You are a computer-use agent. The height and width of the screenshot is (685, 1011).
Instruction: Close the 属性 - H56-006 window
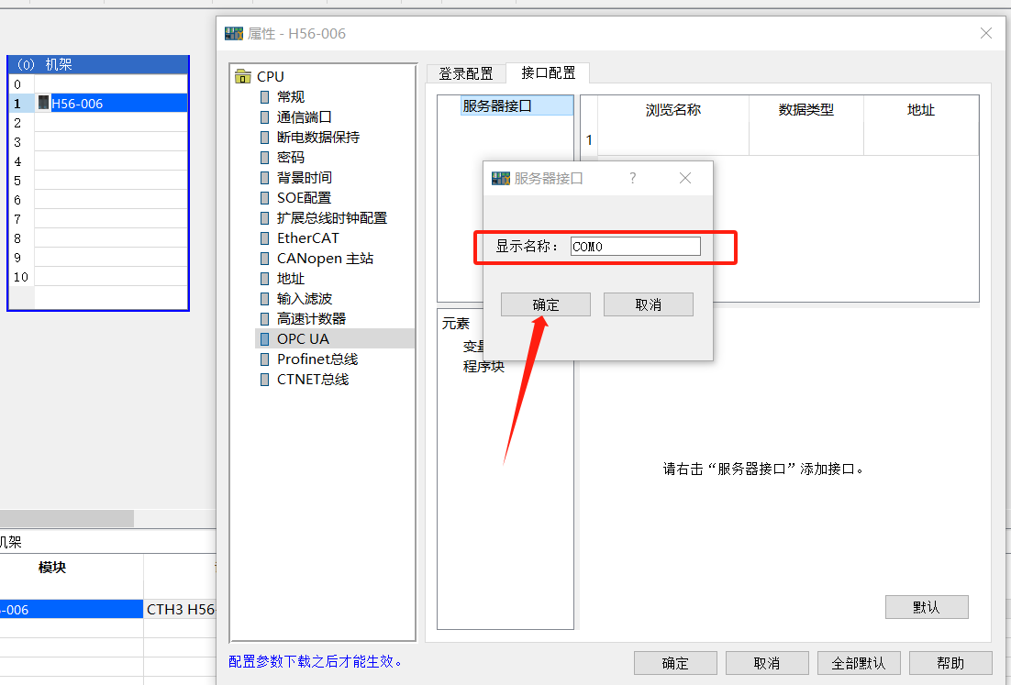(x=986, y=33)
